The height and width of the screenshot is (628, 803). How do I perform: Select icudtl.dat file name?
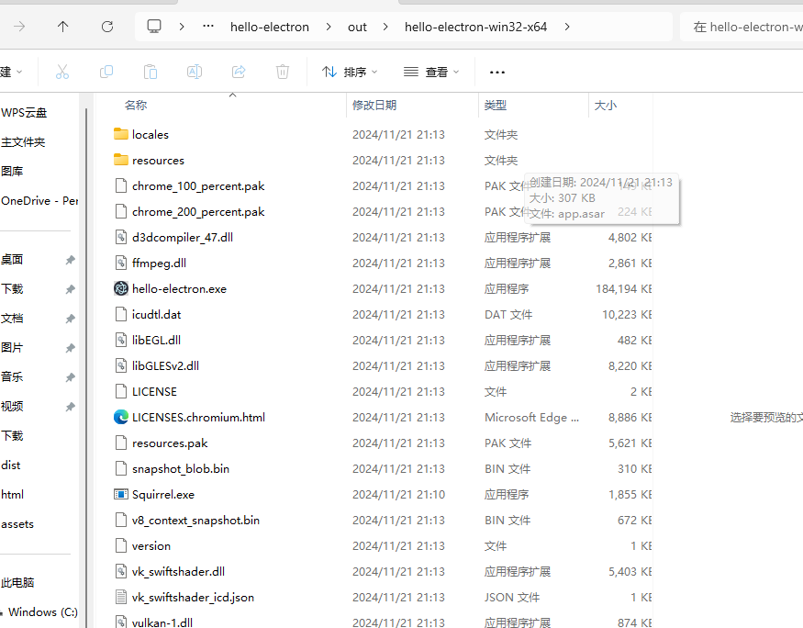coord(156,315)
